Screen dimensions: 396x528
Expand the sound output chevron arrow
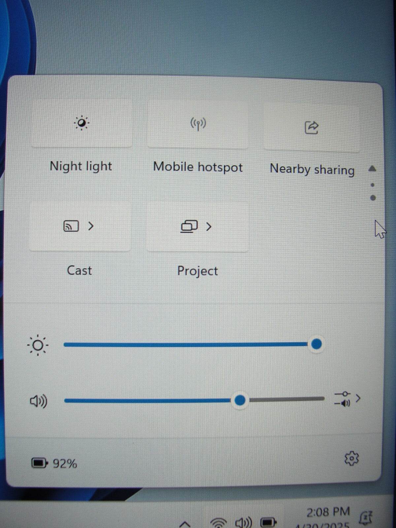coord(358,398)
